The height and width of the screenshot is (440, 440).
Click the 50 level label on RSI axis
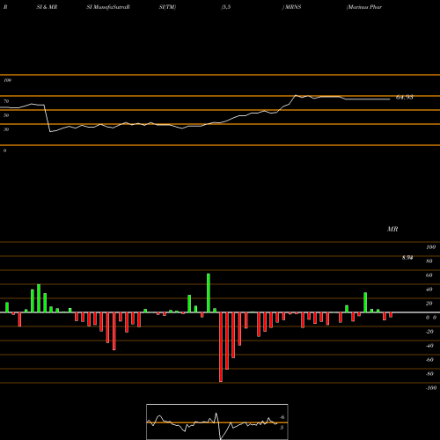pyautogui.click(x=6, y=115)
